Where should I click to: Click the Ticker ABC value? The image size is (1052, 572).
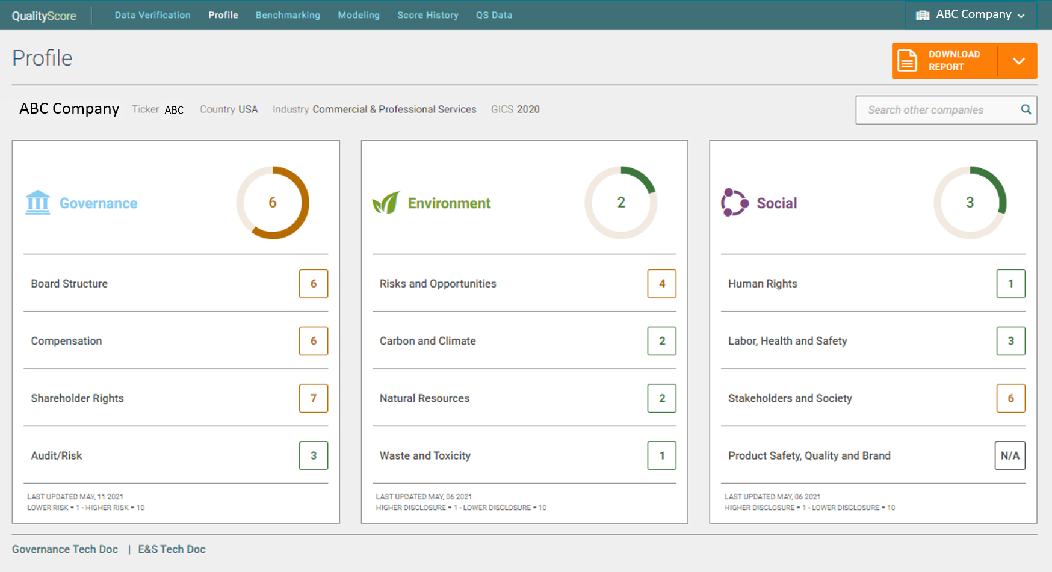(174, 110)
